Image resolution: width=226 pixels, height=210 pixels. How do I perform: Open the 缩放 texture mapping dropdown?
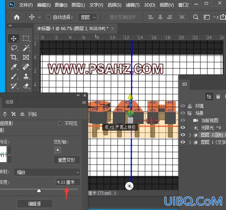pyautogui.click(x=47, y=172)
